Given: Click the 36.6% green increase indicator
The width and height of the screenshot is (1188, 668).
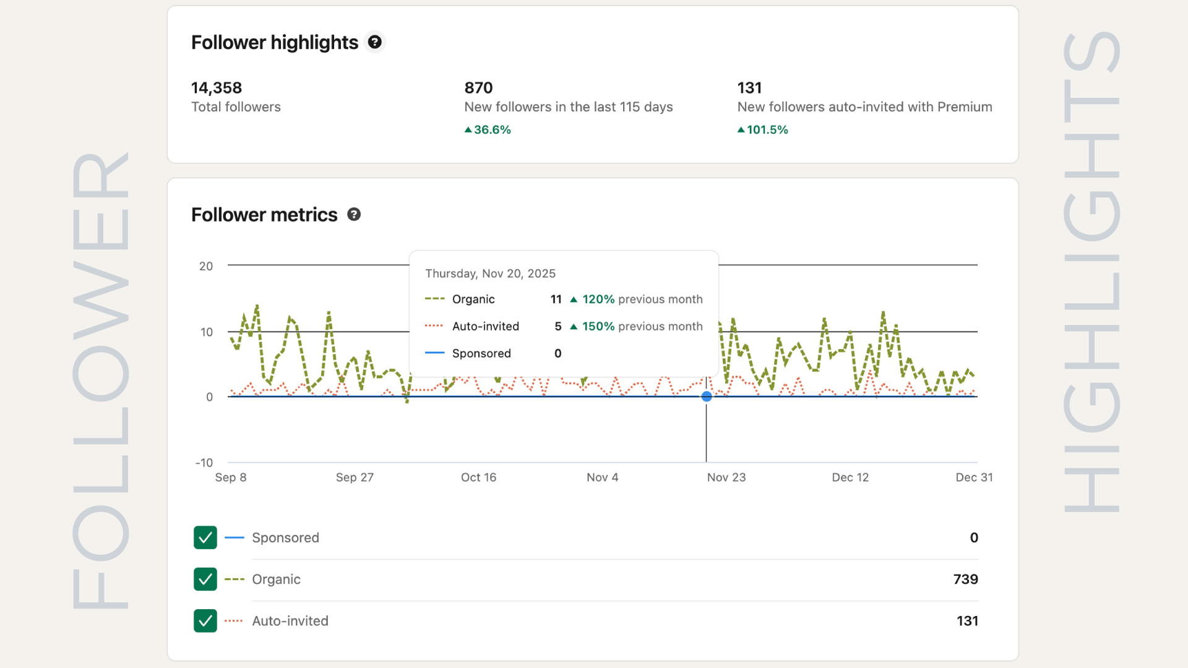Looking at the screenshot, I should point(488,130).
